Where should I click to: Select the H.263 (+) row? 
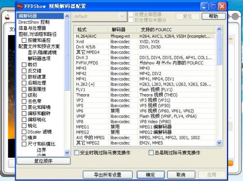coord(145,84)
